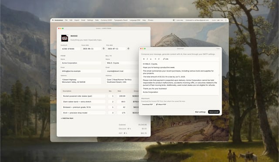Open the Export menu
This screenshot has width=279, height=162.
(77, 20)
